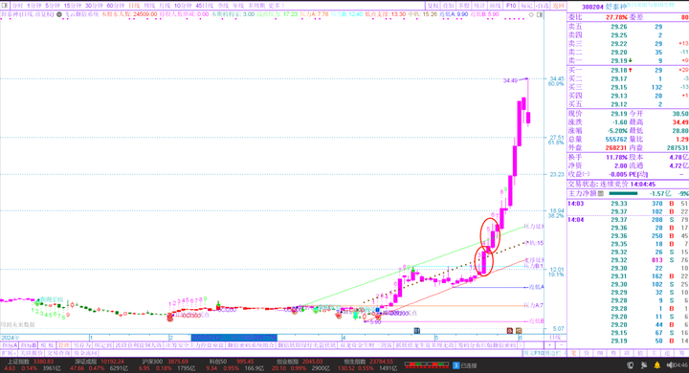
Task: Open the F10 company info button
Action: pos(511,6)
